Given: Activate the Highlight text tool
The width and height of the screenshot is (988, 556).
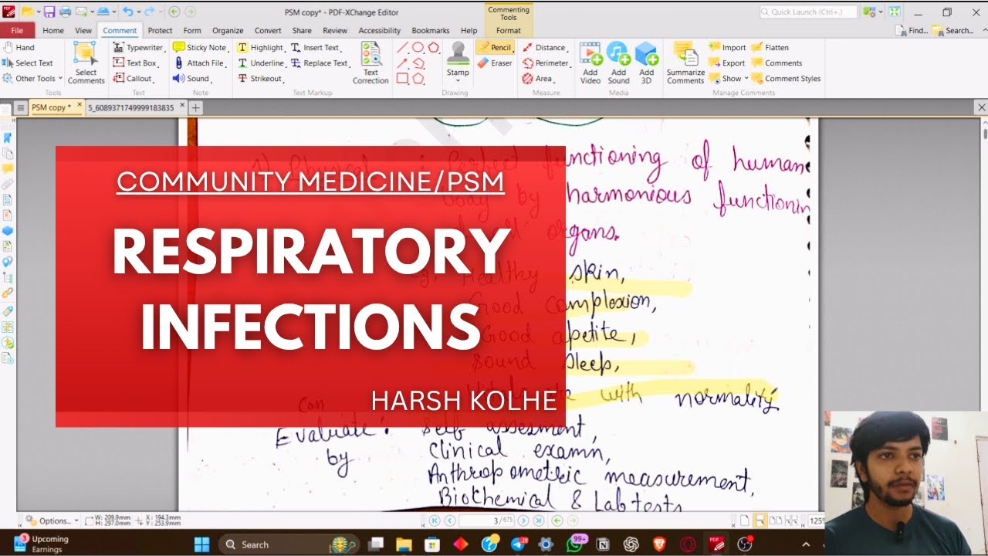Looking at the screenshot, I should (261, 47).
